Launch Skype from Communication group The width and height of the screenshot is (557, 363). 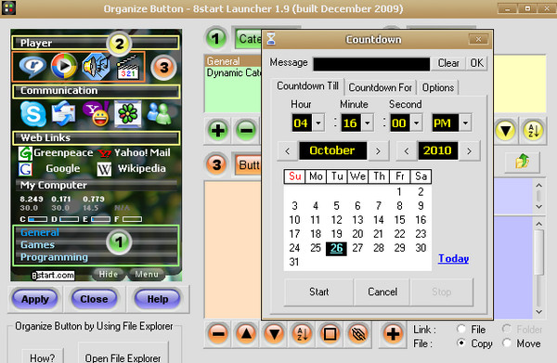tap(33, 114)
